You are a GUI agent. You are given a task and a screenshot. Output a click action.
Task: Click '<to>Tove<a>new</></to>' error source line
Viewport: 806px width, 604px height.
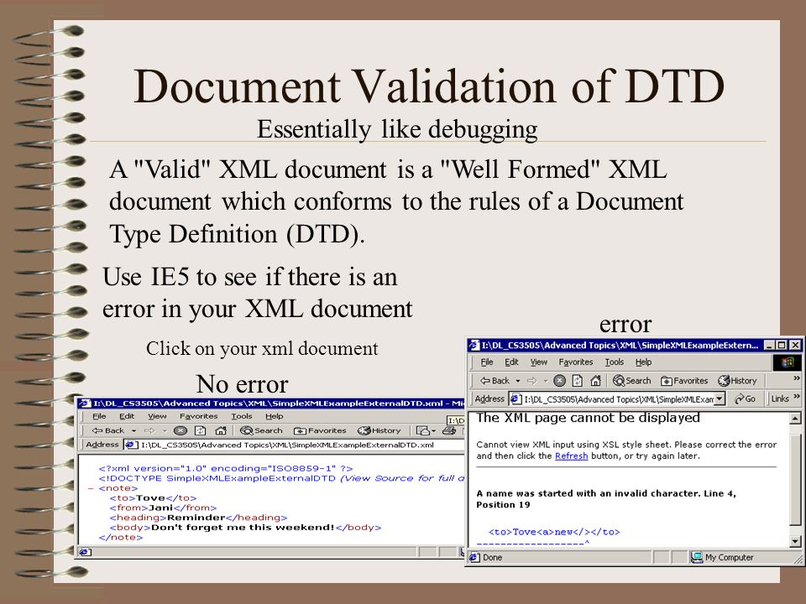[554, 532]
